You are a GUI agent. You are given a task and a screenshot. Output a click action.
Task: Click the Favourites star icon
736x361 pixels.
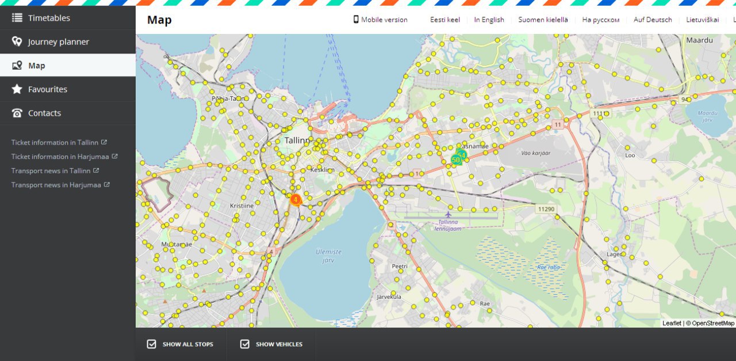17,89
